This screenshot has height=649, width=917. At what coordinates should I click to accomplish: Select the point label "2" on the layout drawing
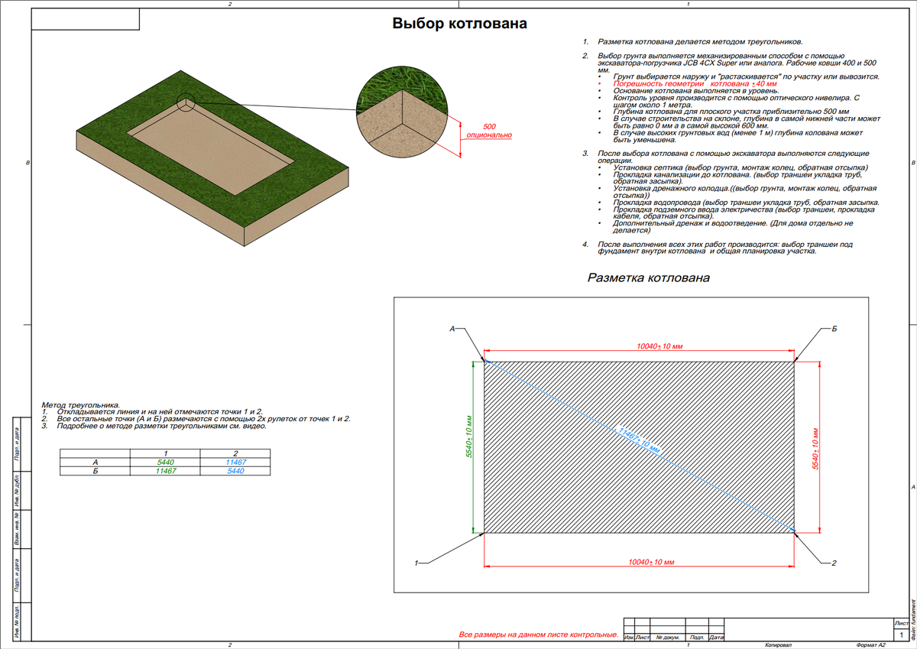click(834, 563)
